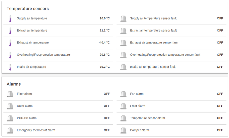The width and height of the screenshot is (229, 138).
Task: Click OFF state of Exhaust air sensor fault
Action: (x=220, y=43)
